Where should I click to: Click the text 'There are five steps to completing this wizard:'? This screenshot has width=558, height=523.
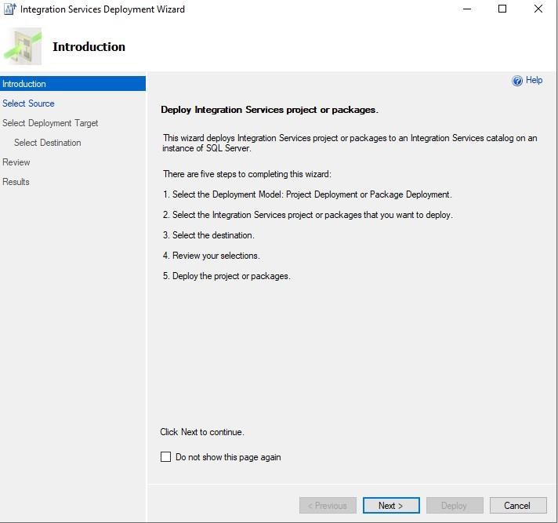(x=247, y=174)
